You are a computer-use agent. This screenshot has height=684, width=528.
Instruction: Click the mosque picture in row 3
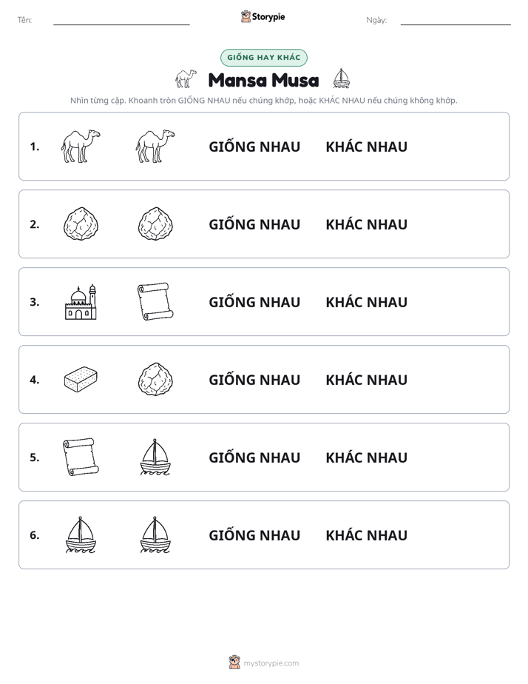(81, 302)
